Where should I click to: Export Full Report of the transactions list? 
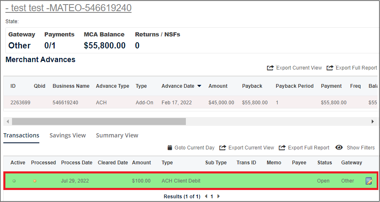click(304, 147)
